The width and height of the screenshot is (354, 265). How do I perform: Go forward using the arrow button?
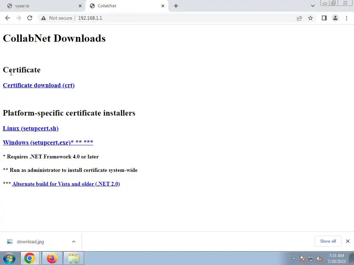pos(19,18)
